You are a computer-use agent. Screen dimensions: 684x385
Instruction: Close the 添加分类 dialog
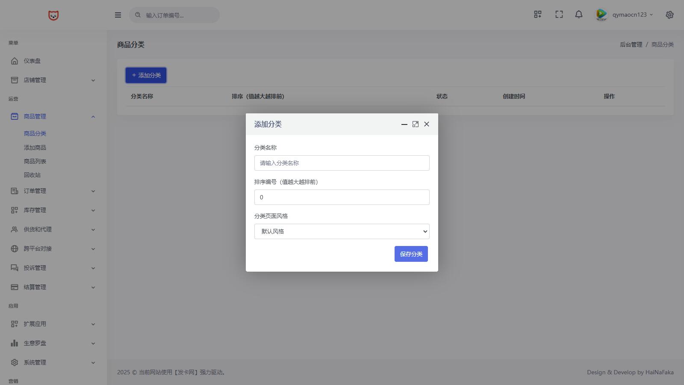pos(426,124)
